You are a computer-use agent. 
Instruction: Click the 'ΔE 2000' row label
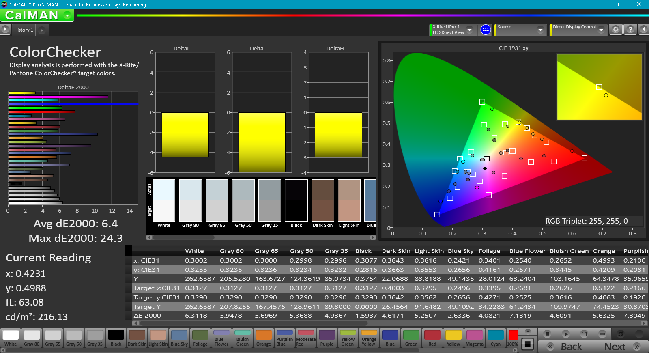click(147, 316)
